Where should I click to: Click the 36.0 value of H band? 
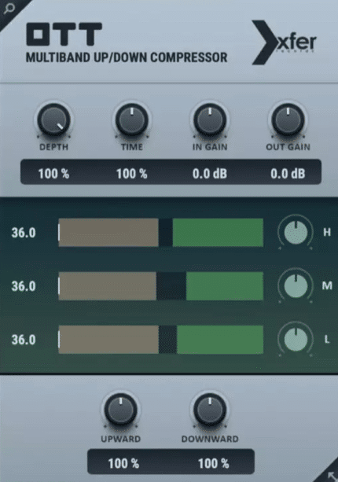(24, 233)
